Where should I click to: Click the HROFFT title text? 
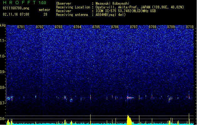(x=19, y=2)
